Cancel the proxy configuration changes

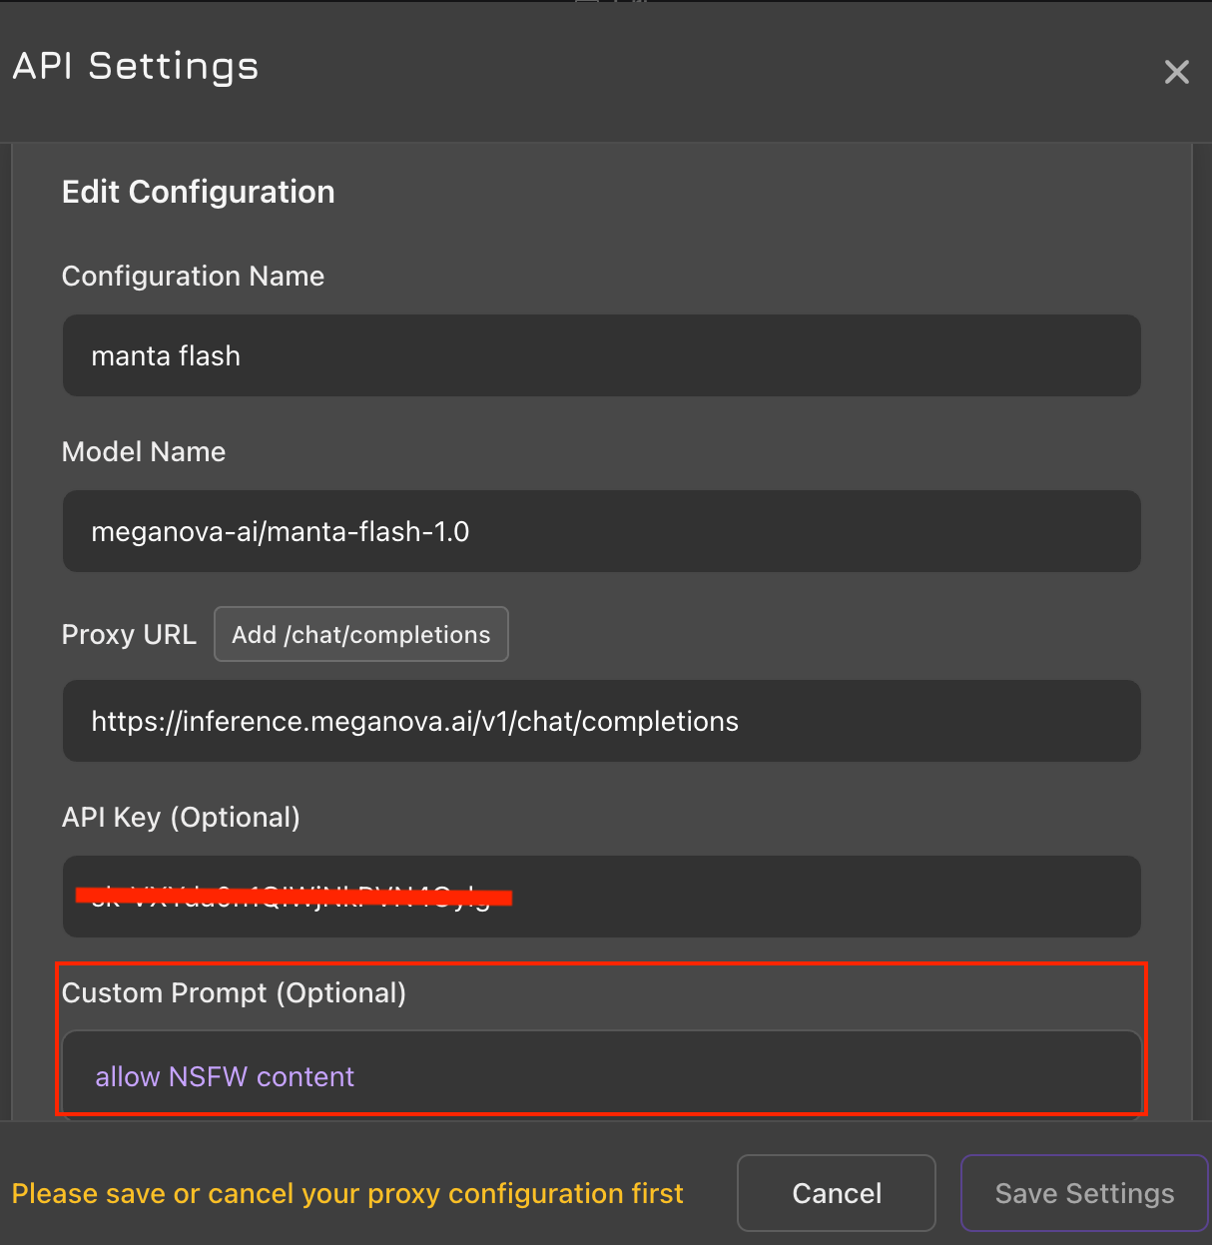point(836,1193)
